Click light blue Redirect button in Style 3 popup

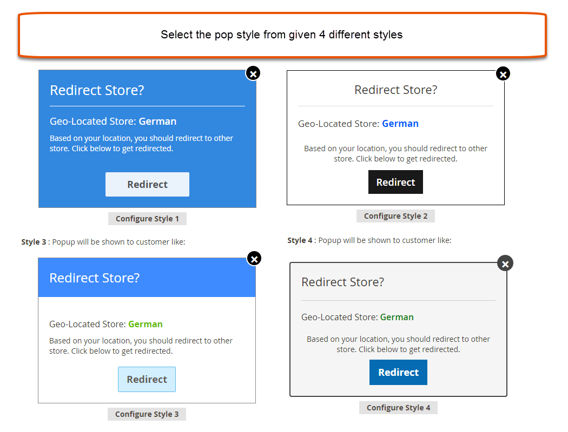tap(147, 379)
